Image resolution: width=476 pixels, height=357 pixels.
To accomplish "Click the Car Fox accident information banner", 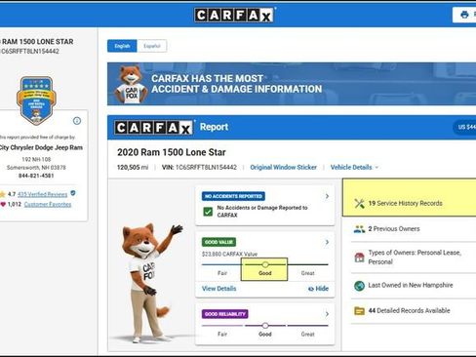I will point(292,84).
